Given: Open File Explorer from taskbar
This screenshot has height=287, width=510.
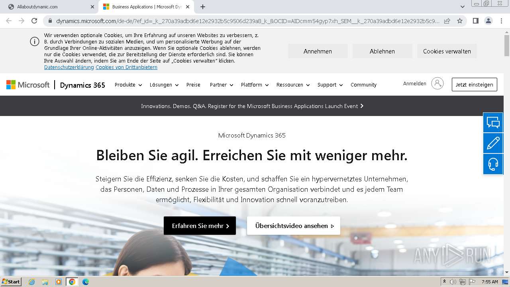Looking at the screenshot, I should [45, 282].
